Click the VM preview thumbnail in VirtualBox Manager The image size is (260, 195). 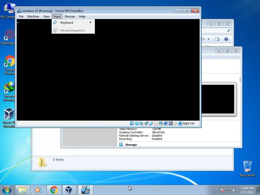pyautogui.click(x=218, y=99)
